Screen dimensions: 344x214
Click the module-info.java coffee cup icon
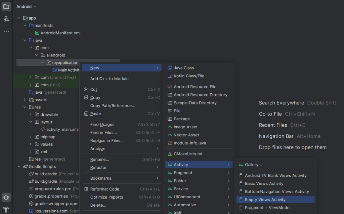170,143
